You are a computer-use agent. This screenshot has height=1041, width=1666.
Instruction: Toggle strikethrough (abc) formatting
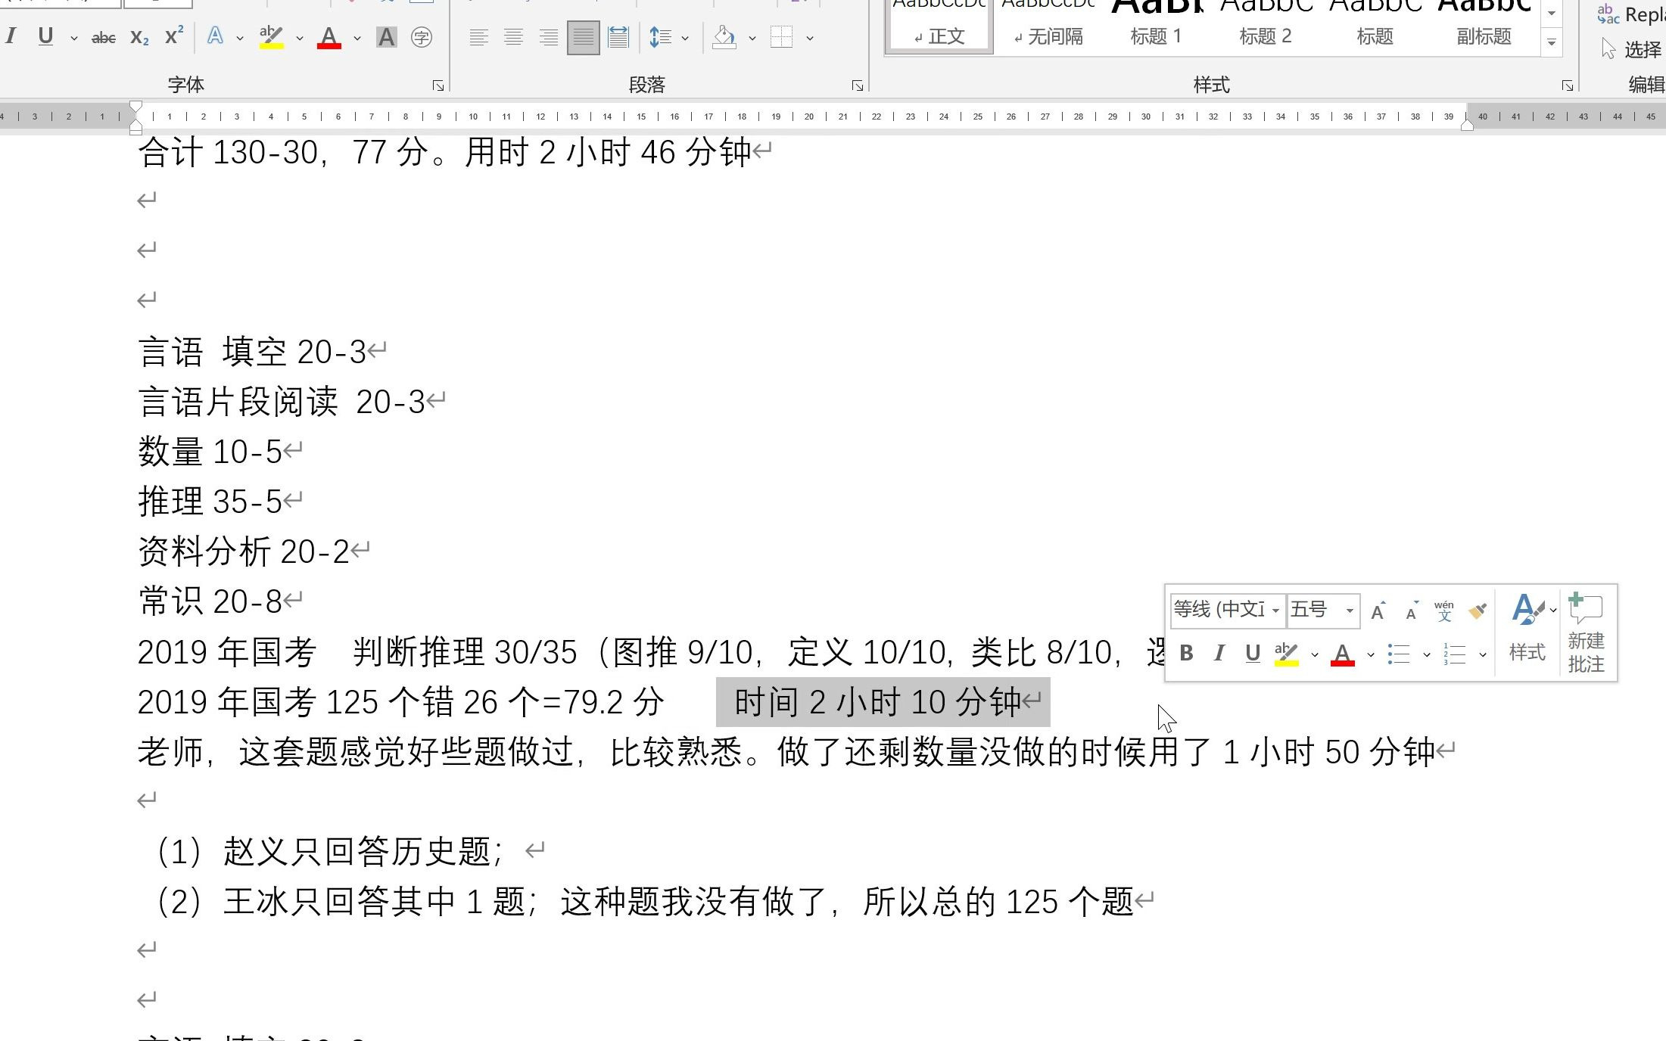coord(103,37)
